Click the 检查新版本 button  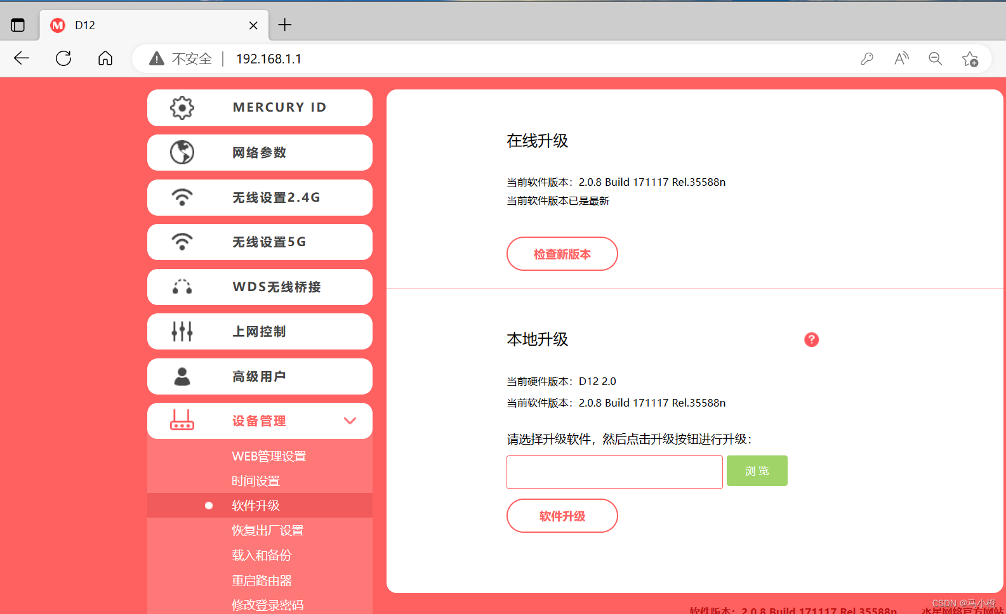tap(562, 254)
